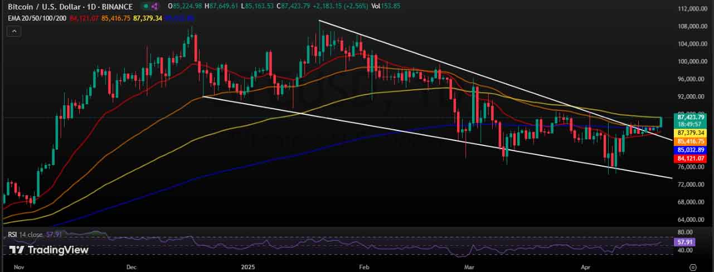Click the green current price label 87,423.79
Screen dimensions: 714x272
tap(691, 118)
